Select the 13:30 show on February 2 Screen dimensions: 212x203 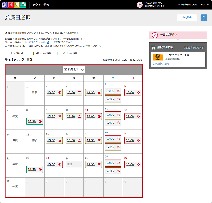pos(54,92)
